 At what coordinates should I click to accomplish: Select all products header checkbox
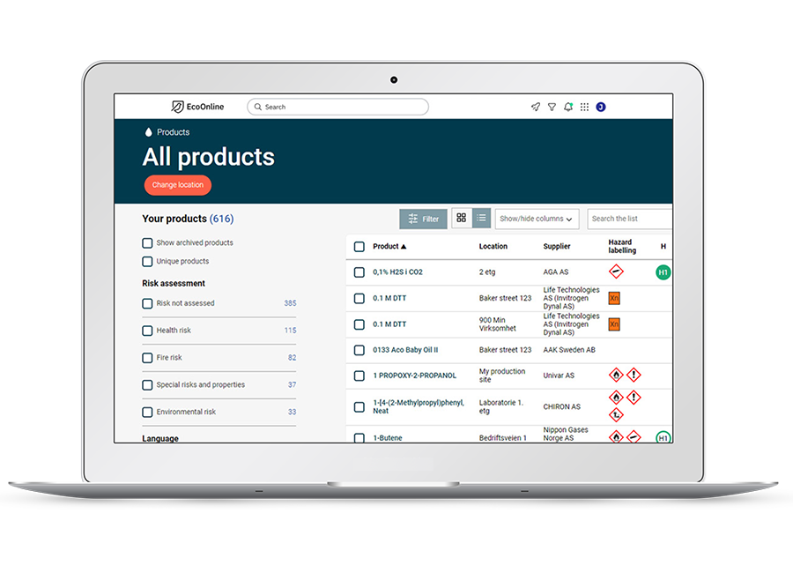click(x=359, y=247)
